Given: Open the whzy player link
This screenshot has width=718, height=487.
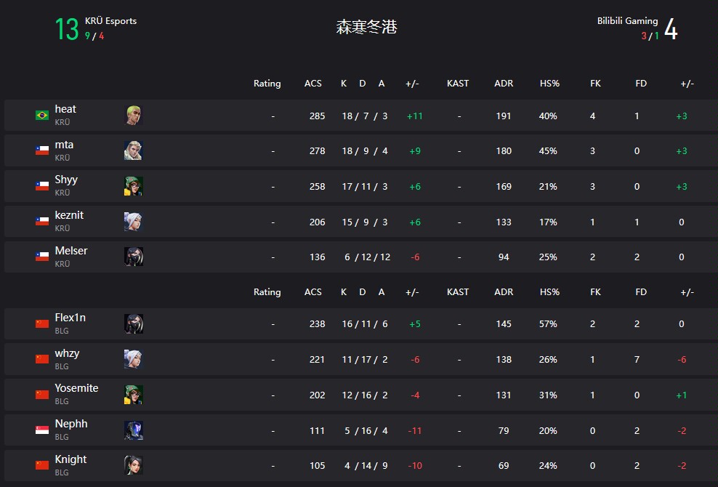Looking at the screenshot, I should click(67, 353).
